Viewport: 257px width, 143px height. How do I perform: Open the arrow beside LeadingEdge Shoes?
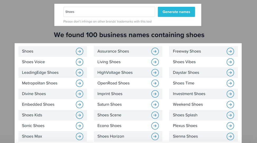pos(80,73)
